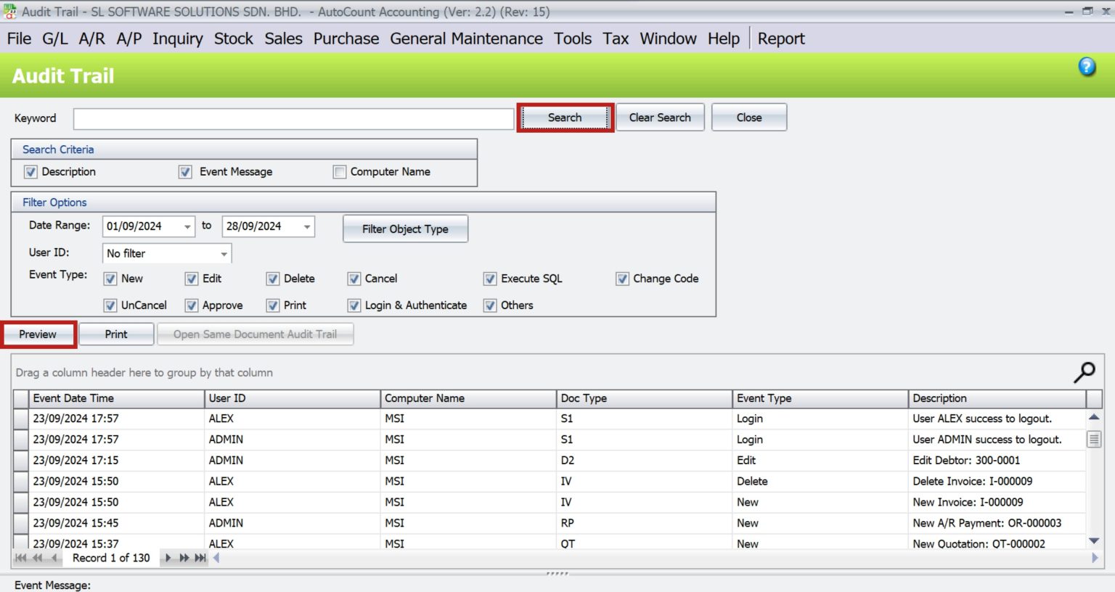This screenshot has width=1115, height=592.
Task: Click the blue Help question mark icon
Action: (x=1087, y=66)
